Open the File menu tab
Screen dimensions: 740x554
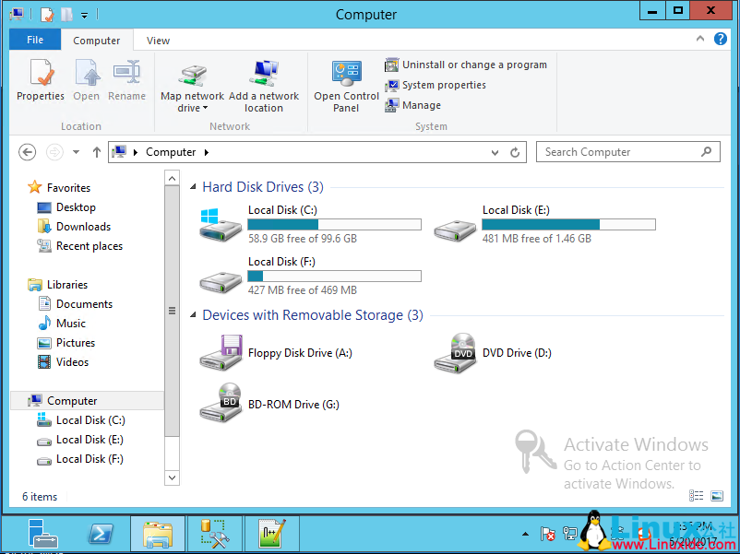[35, 41]
